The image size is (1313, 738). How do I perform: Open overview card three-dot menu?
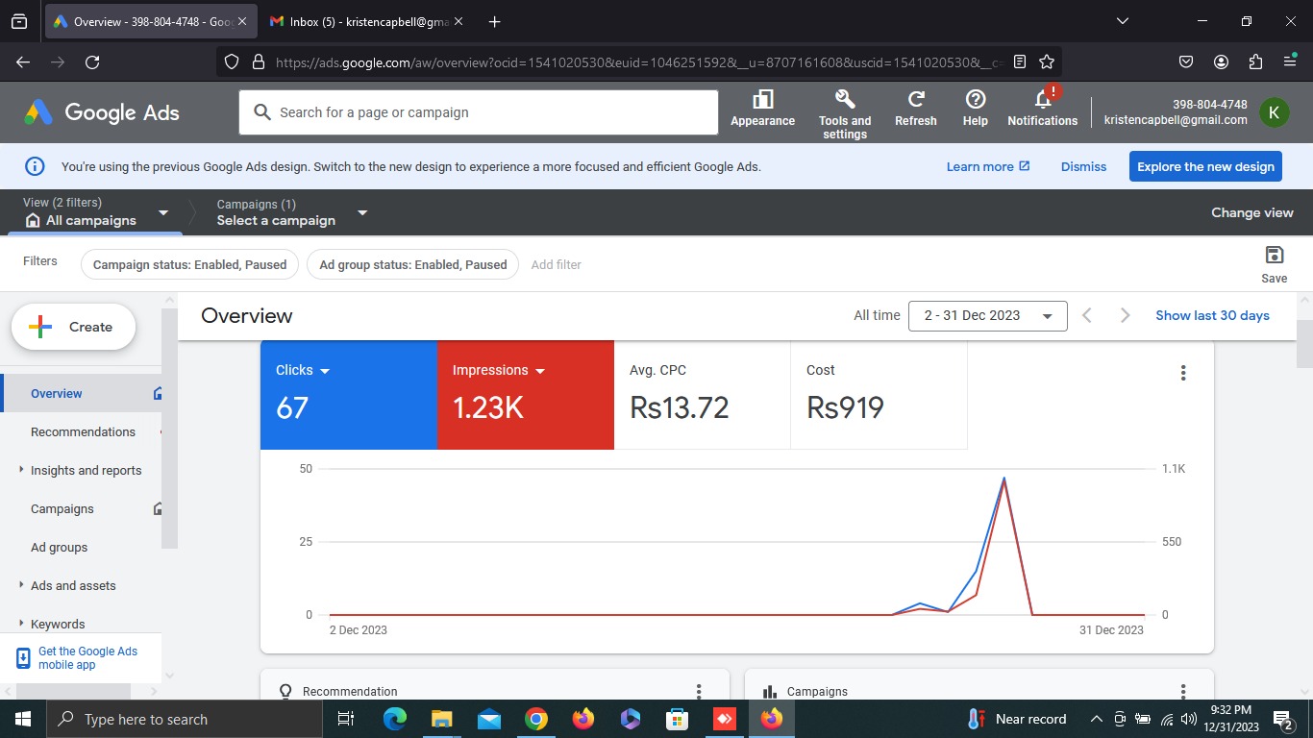[x=1183, y=373]
